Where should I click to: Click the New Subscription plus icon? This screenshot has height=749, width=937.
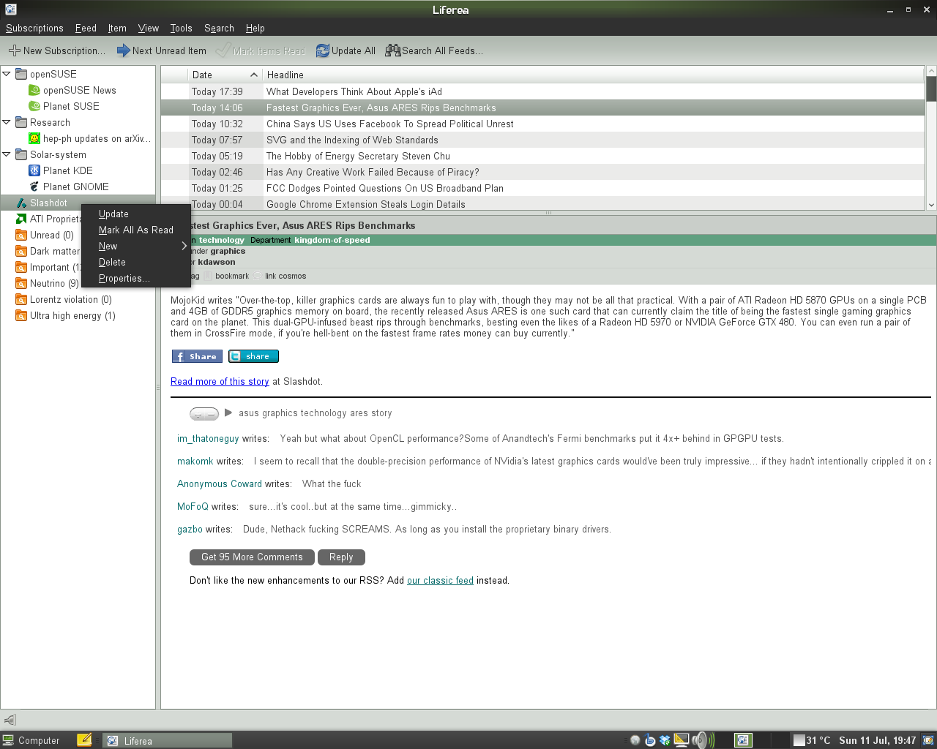tap(14, 50)
